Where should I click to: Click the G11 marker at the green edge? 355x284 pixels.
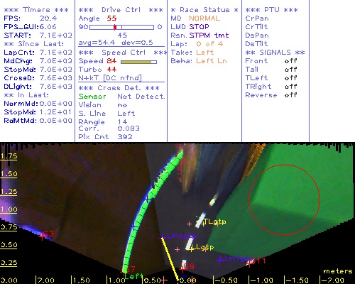[249, 262]
